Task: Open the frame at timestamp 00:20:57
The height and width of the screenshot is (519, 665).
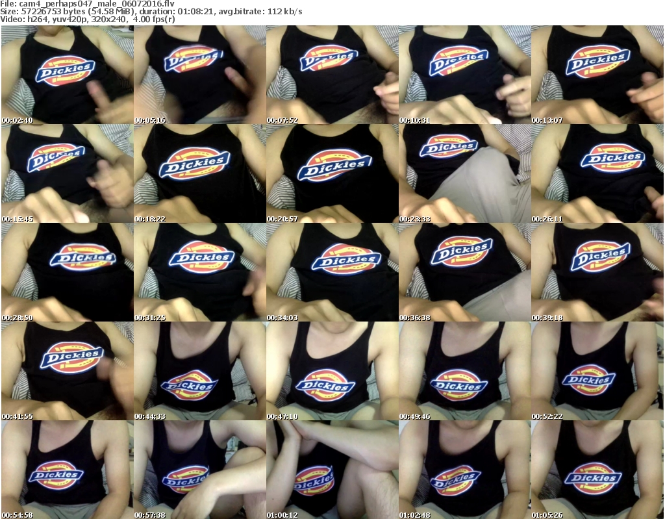Action: coord(332,173)
